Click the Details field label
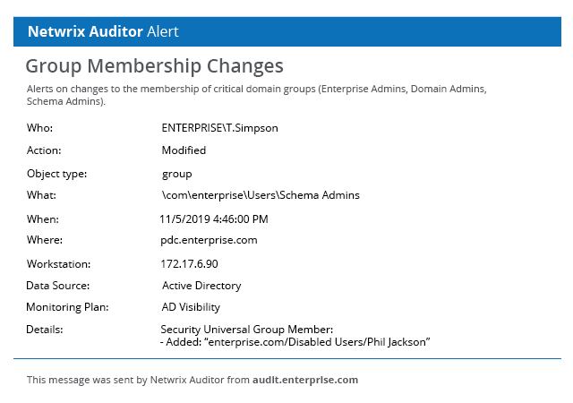 (x=45, y=330)
